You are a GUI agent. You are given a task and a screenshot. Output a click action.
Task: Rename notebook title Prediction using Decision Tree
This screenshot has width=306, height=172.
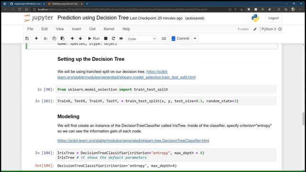[x=93, y=18]
